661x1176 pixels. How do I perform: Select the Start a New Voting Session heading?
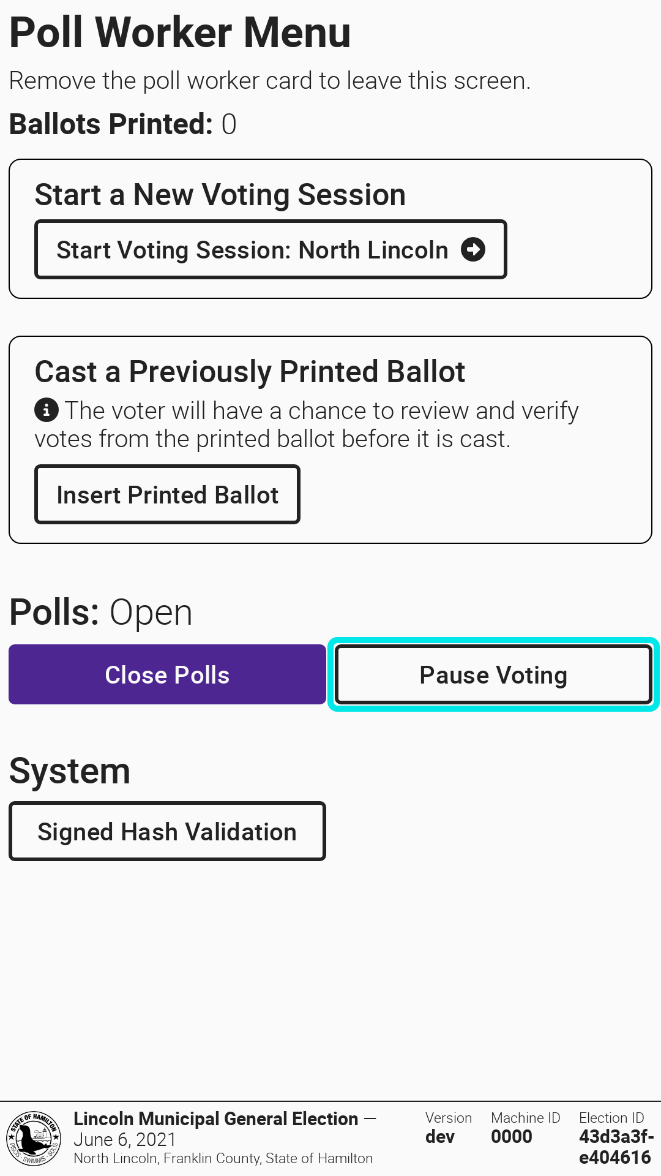(220, 195)
